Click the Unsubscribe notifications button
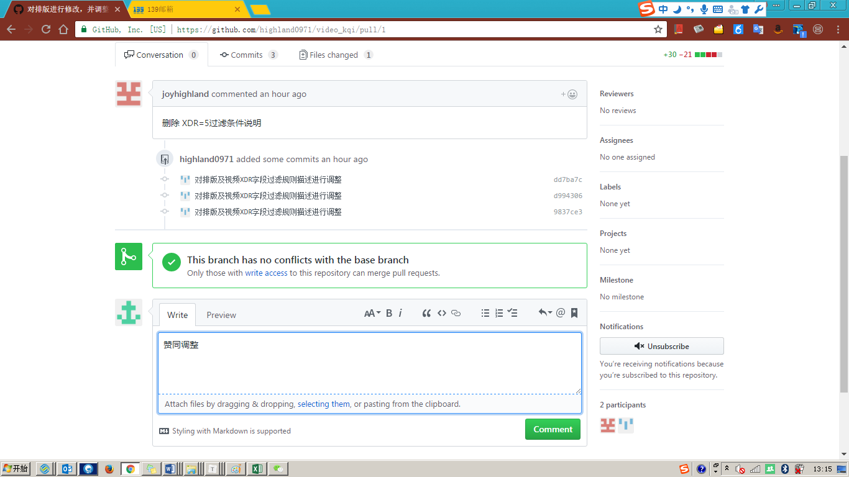The image size is (849, 477). tap(662, 346)
